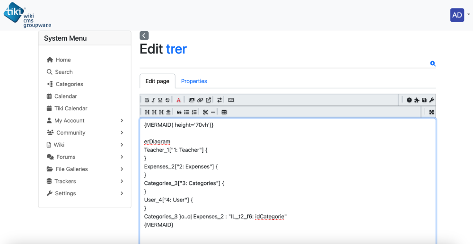Viewport: 473px width, 244px height.
Task: Open wiki help question mark icon
Action: click(409, 100)
